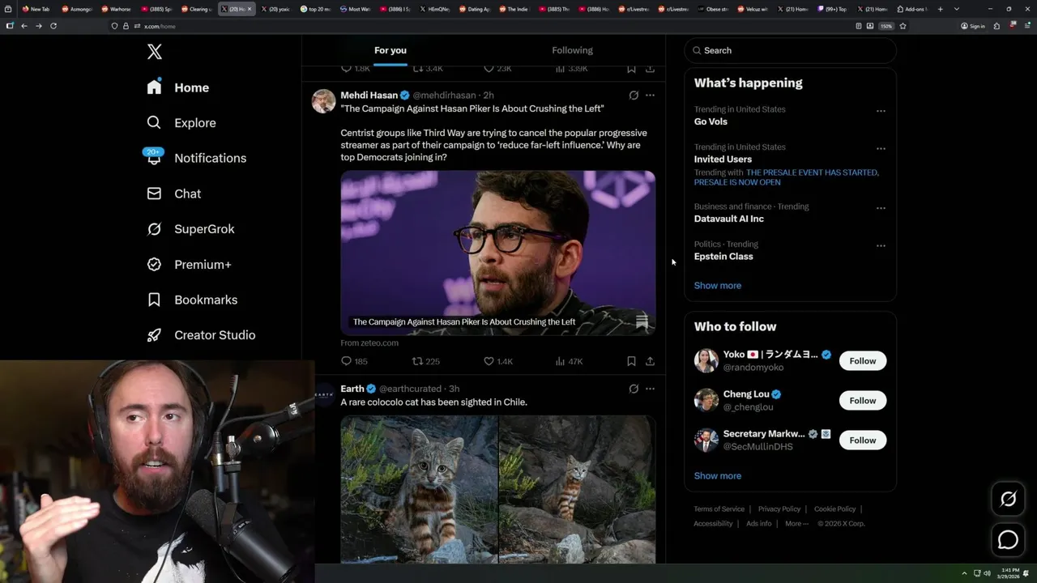Open Creator Studio
The width and height of the screenshot is (1037, 583).
click(x=201, y=335)
